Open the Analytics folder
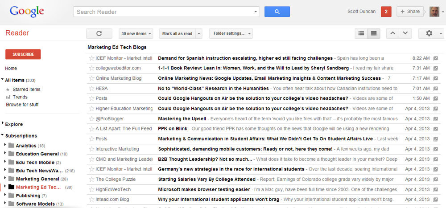Screen dimensions: 446x208 (26, 146)
